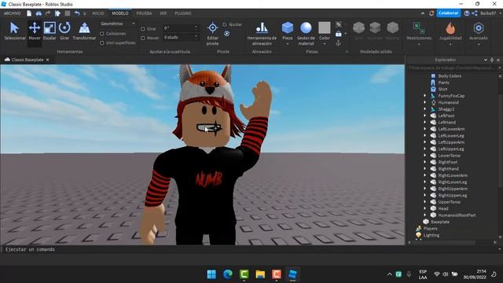Enable the Colisiones checkbox

[102, 34]
